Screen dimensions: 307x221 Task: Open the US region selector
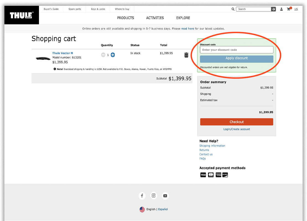[296, 9]
